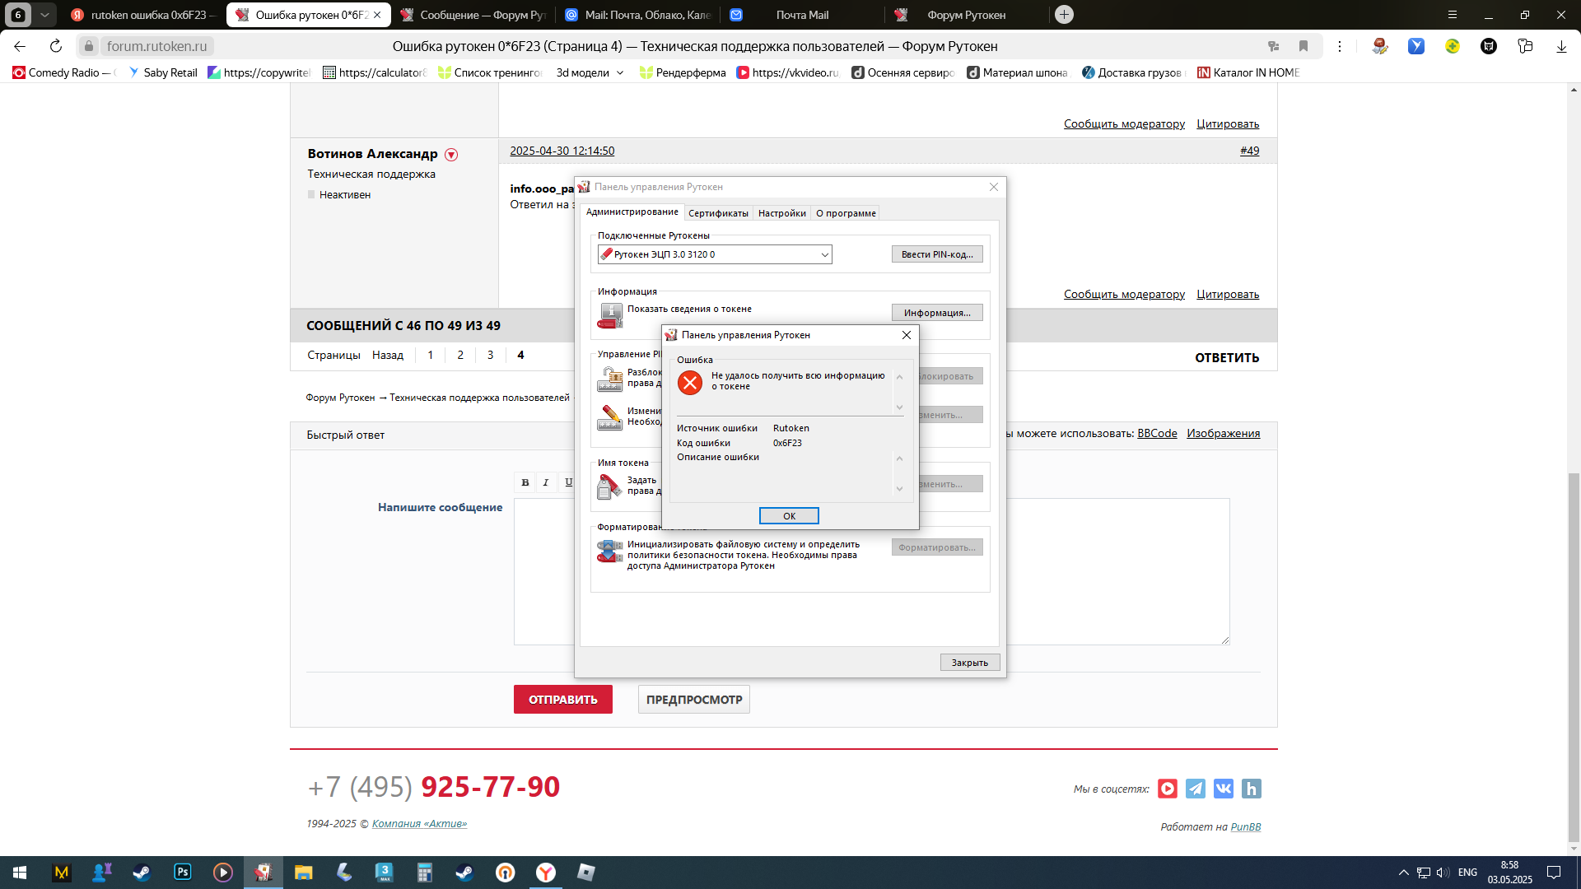Open the YouTube social icon
Image resolution: width=1581 pixels, height=889 pixels.
click(x=1167, y=789)
